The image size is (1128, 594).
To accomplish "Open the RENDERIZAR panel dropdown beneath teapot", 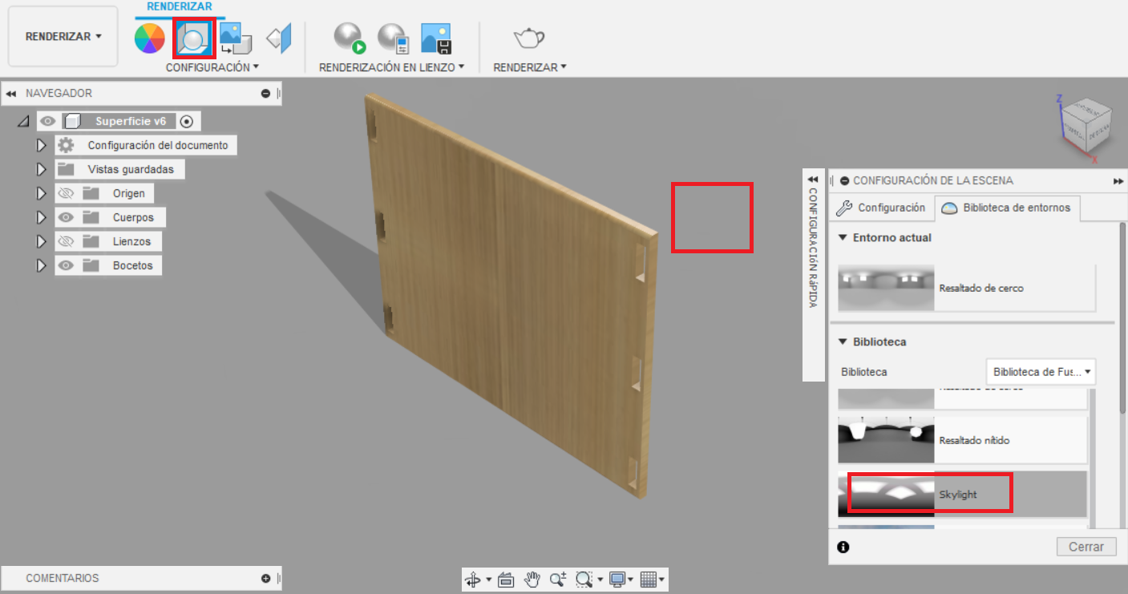I will [x=530, y=67].
